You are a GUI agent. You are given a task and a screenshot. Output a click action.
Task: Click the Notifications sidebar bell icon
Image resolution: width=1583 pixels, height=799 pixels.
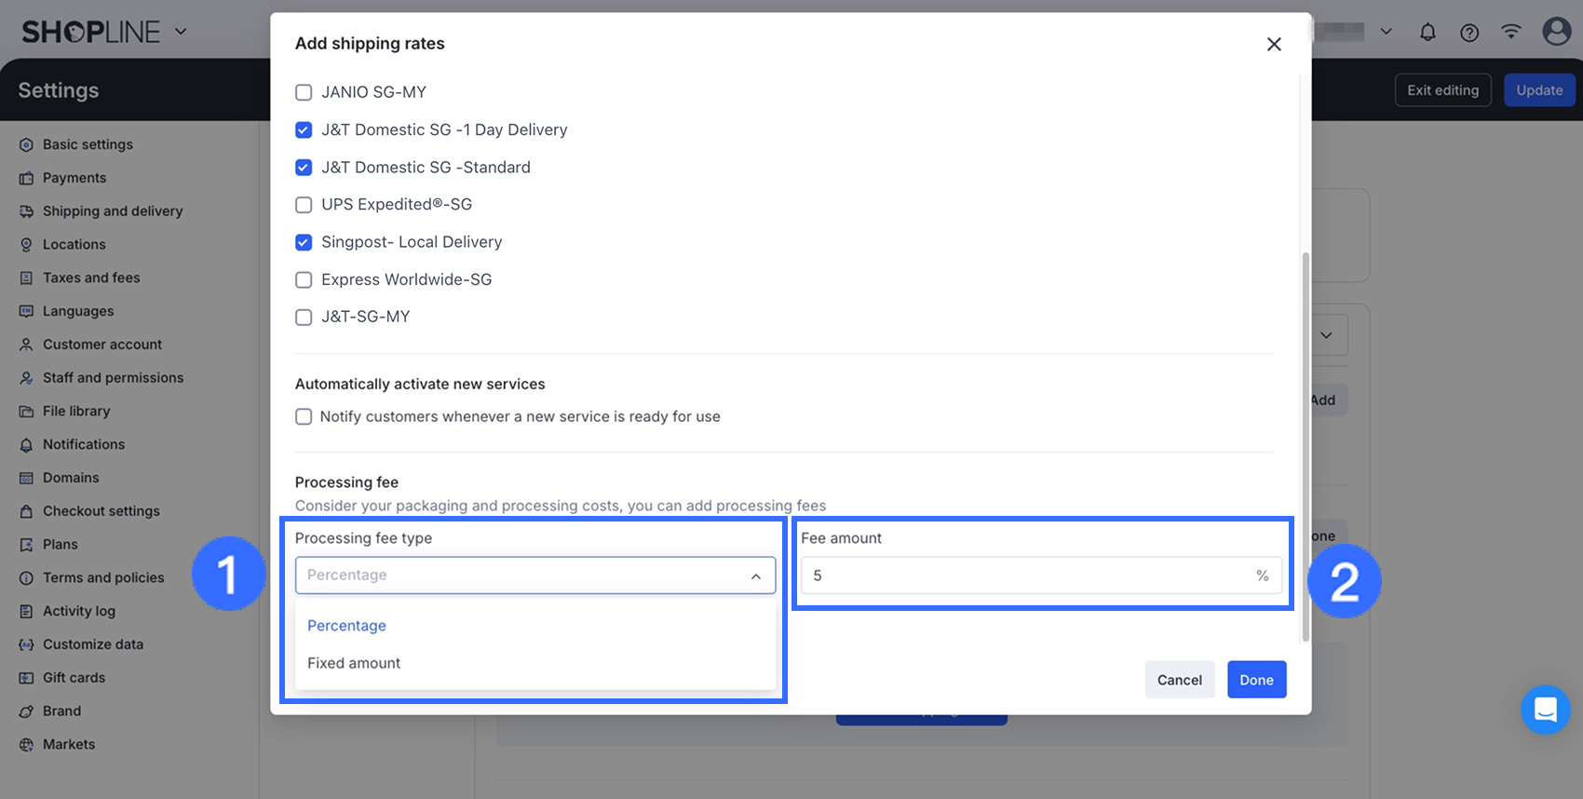[x=26, y=445]
